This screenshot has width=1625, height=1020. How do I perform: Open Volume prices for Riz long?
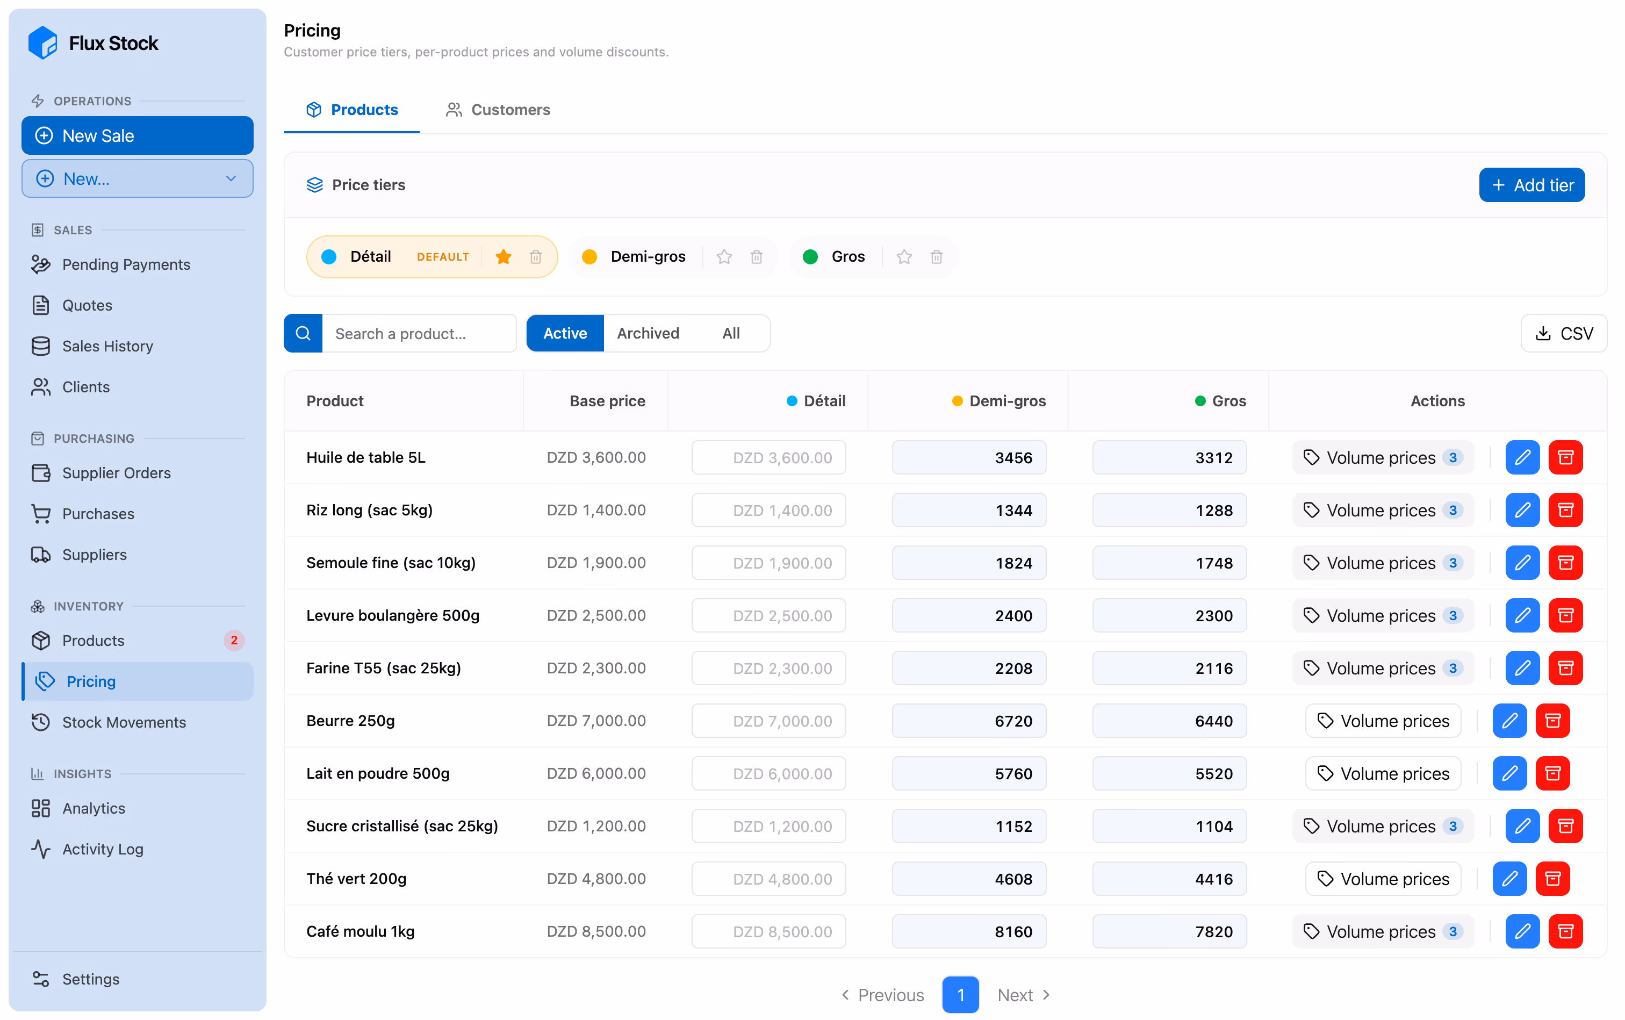pos(1383,510)
